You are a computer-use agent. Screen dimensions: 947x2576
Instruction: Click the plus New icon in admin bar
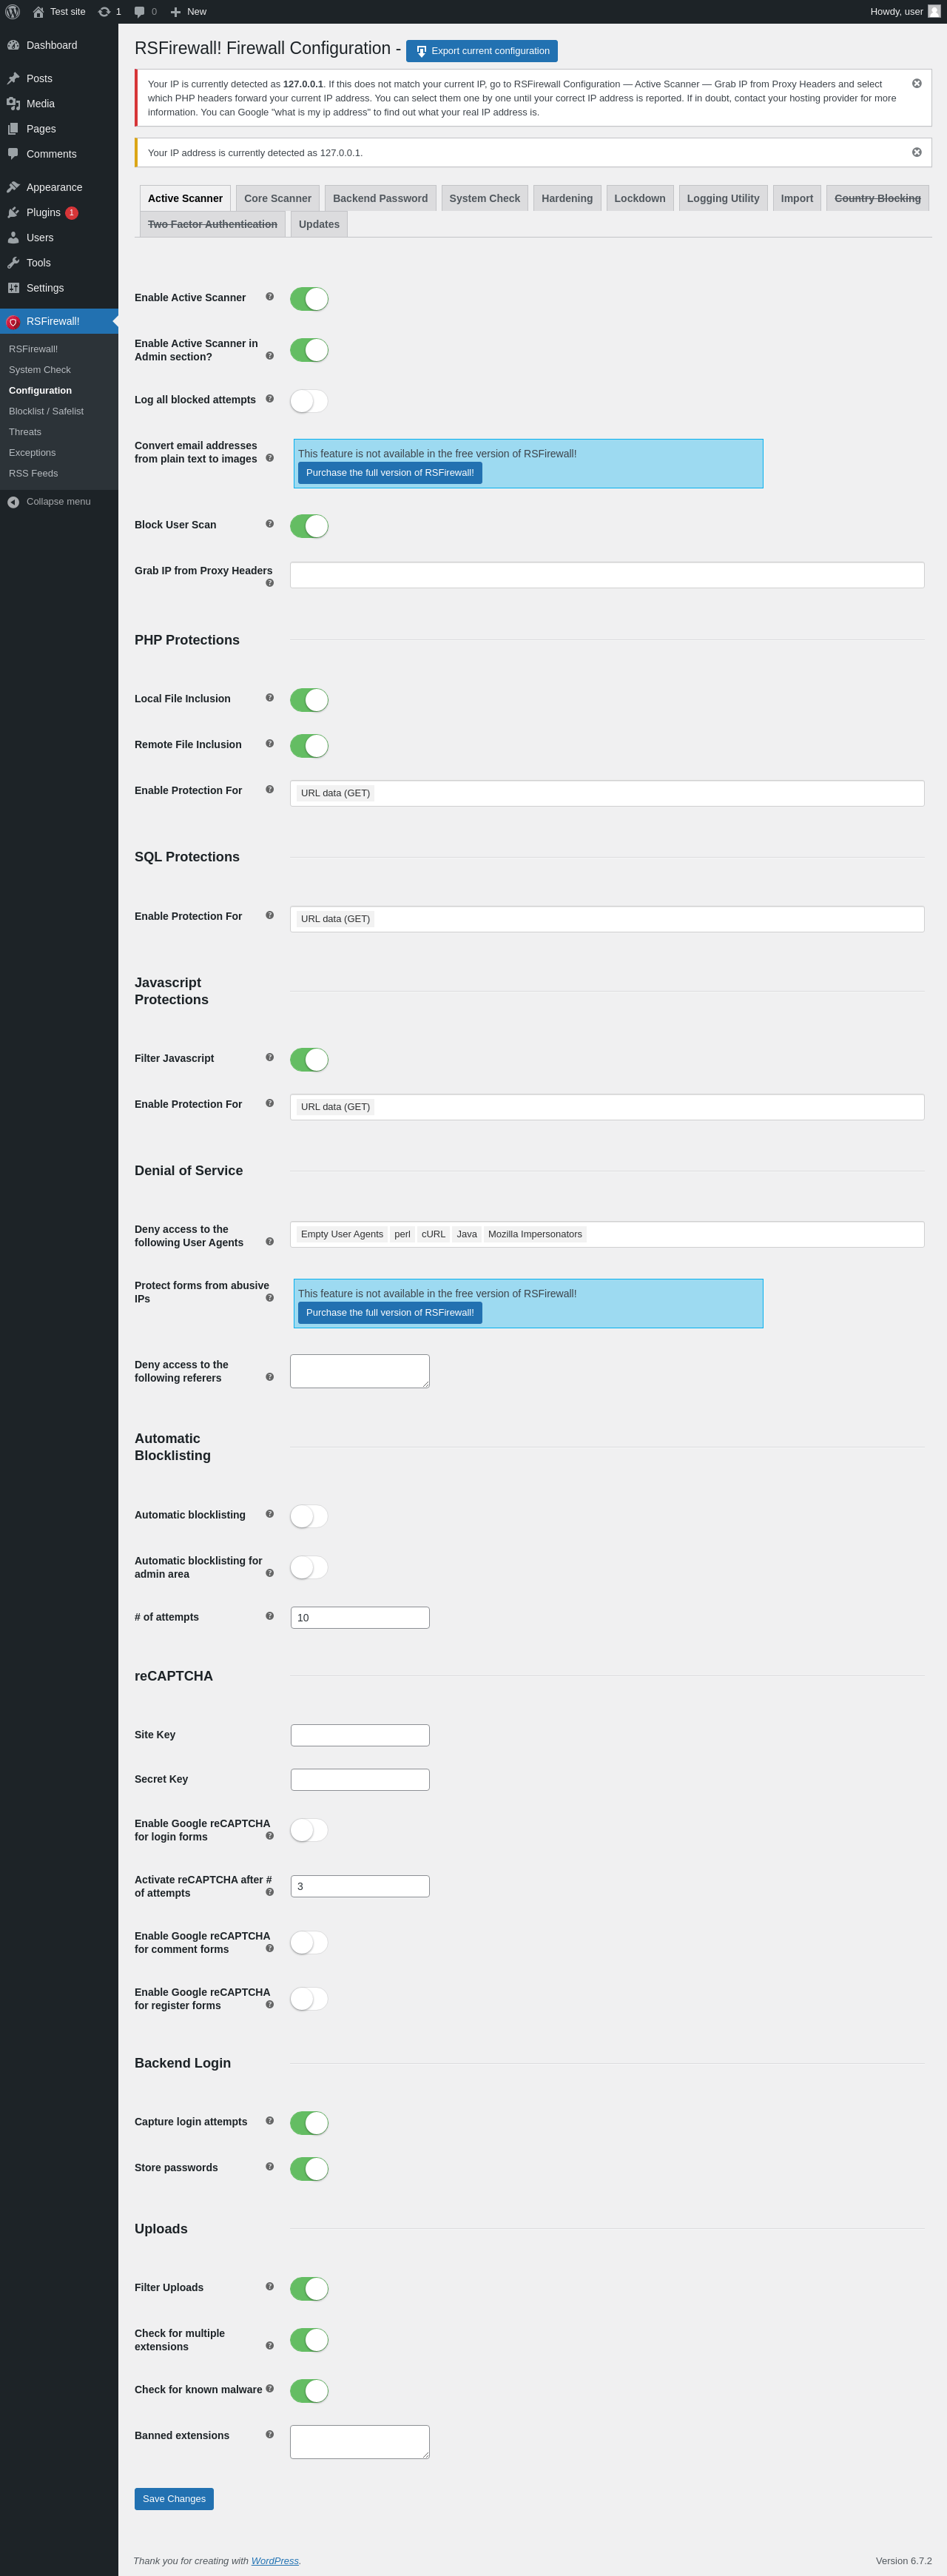[176, 12]
